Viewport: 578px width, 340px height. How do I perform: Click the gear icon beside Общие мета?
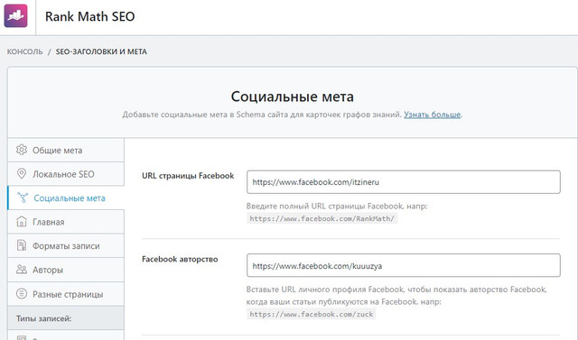[x=22, y=150]
